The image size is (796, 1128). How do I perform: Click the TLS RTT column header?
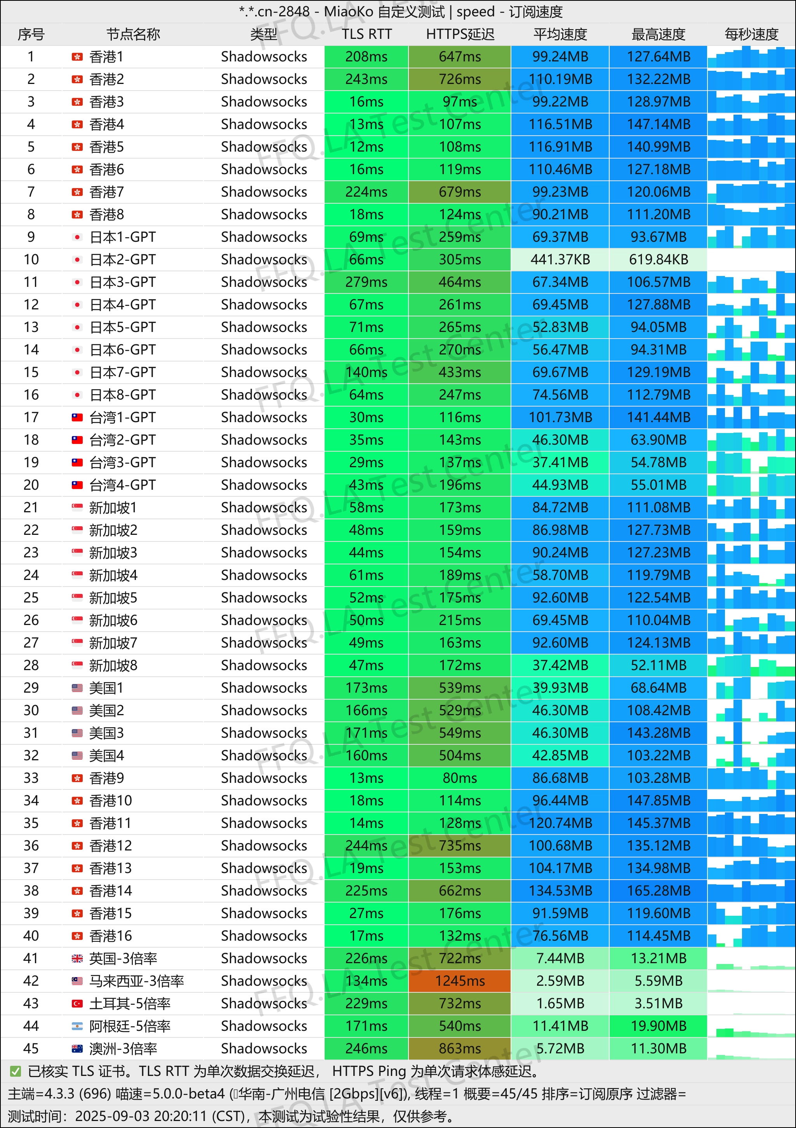click(367, 34)
